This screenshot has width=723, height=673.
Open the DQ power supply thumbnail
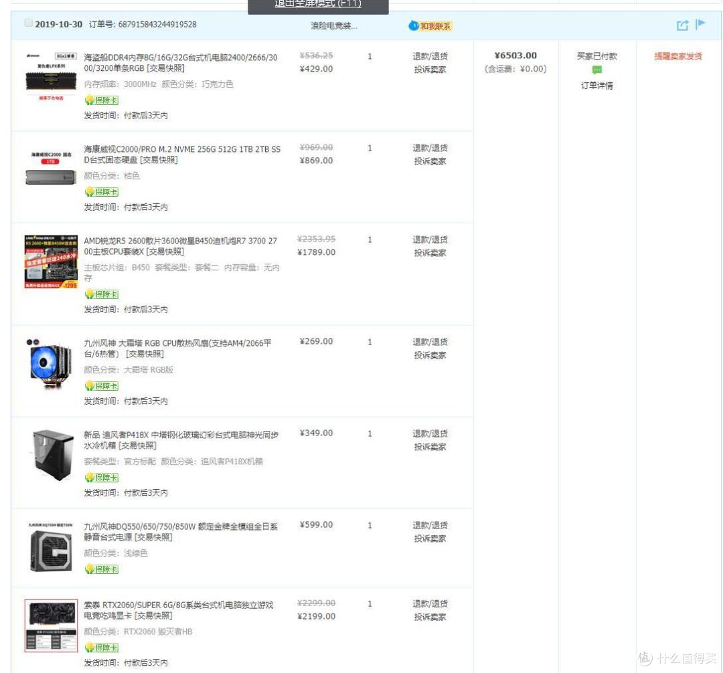click(51, 547)
